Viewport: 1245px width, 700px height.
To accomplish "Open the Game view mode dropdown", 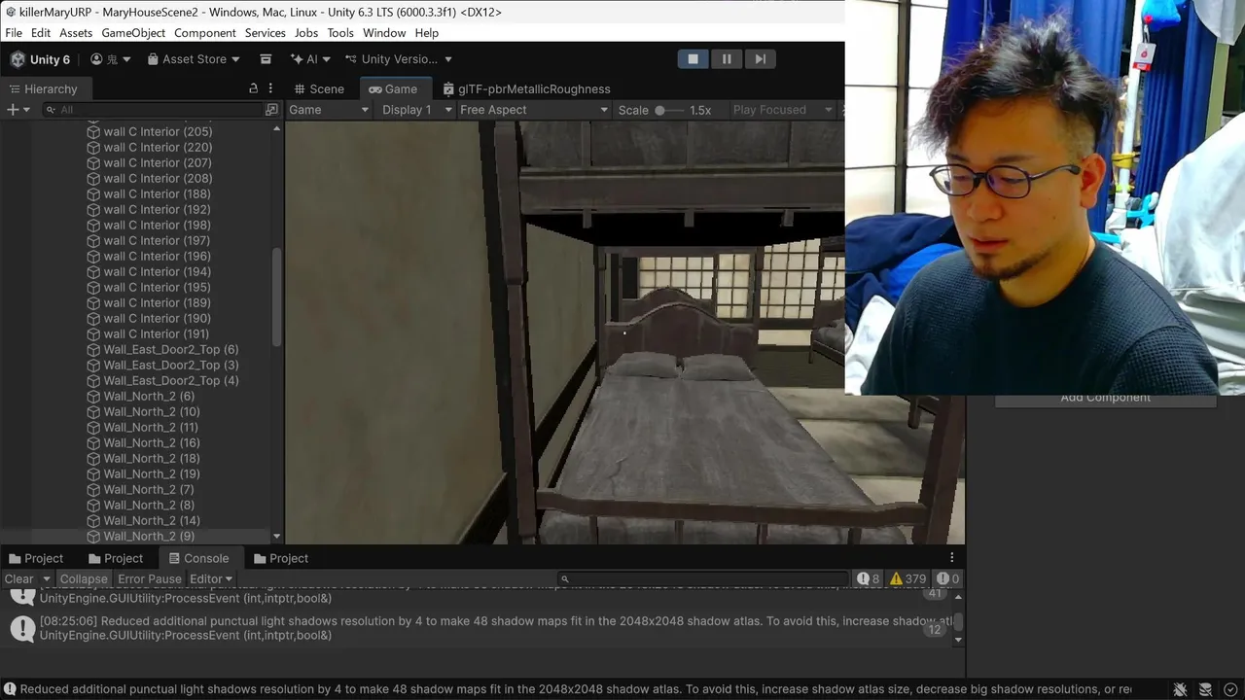I will (x=329, y=110).
